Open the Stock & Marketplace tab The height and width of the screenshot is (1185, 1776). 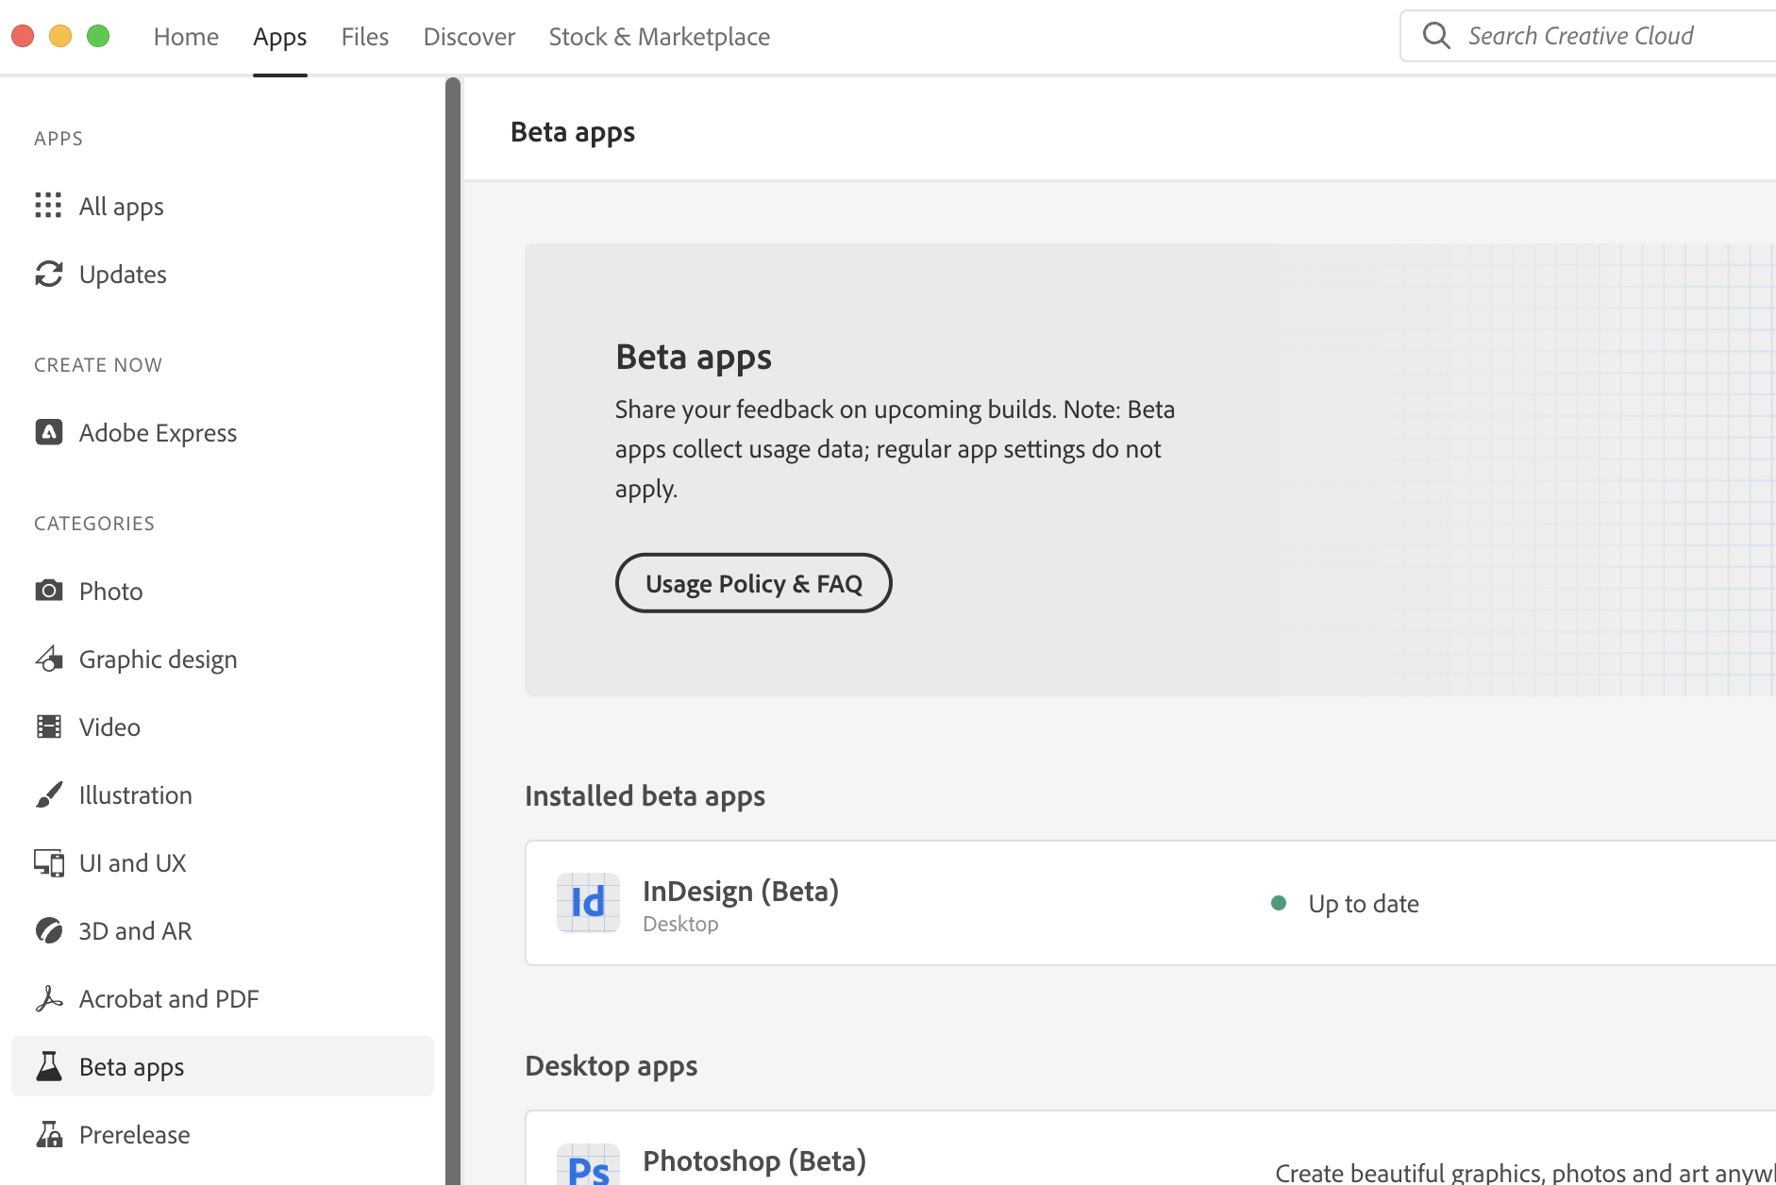coord(659,36)
